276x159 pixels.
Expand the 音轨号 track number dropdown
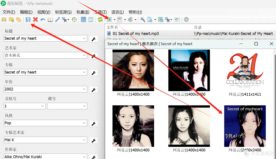click(43, 106)
